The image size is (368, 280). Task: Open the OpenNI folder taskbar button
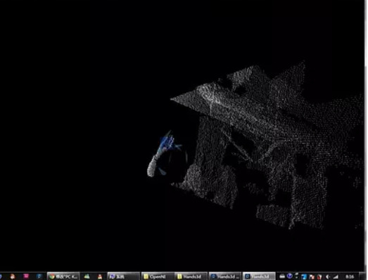[158, 276]
